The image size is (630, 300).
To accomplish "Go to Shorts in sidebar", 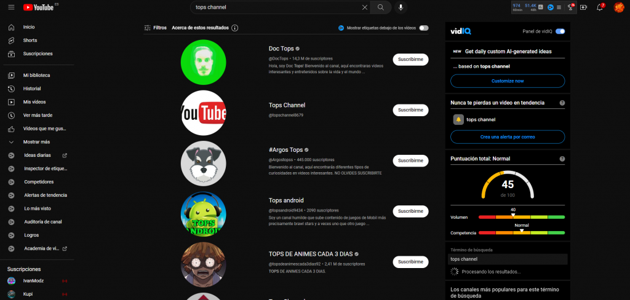I will (x=30, y=41).
